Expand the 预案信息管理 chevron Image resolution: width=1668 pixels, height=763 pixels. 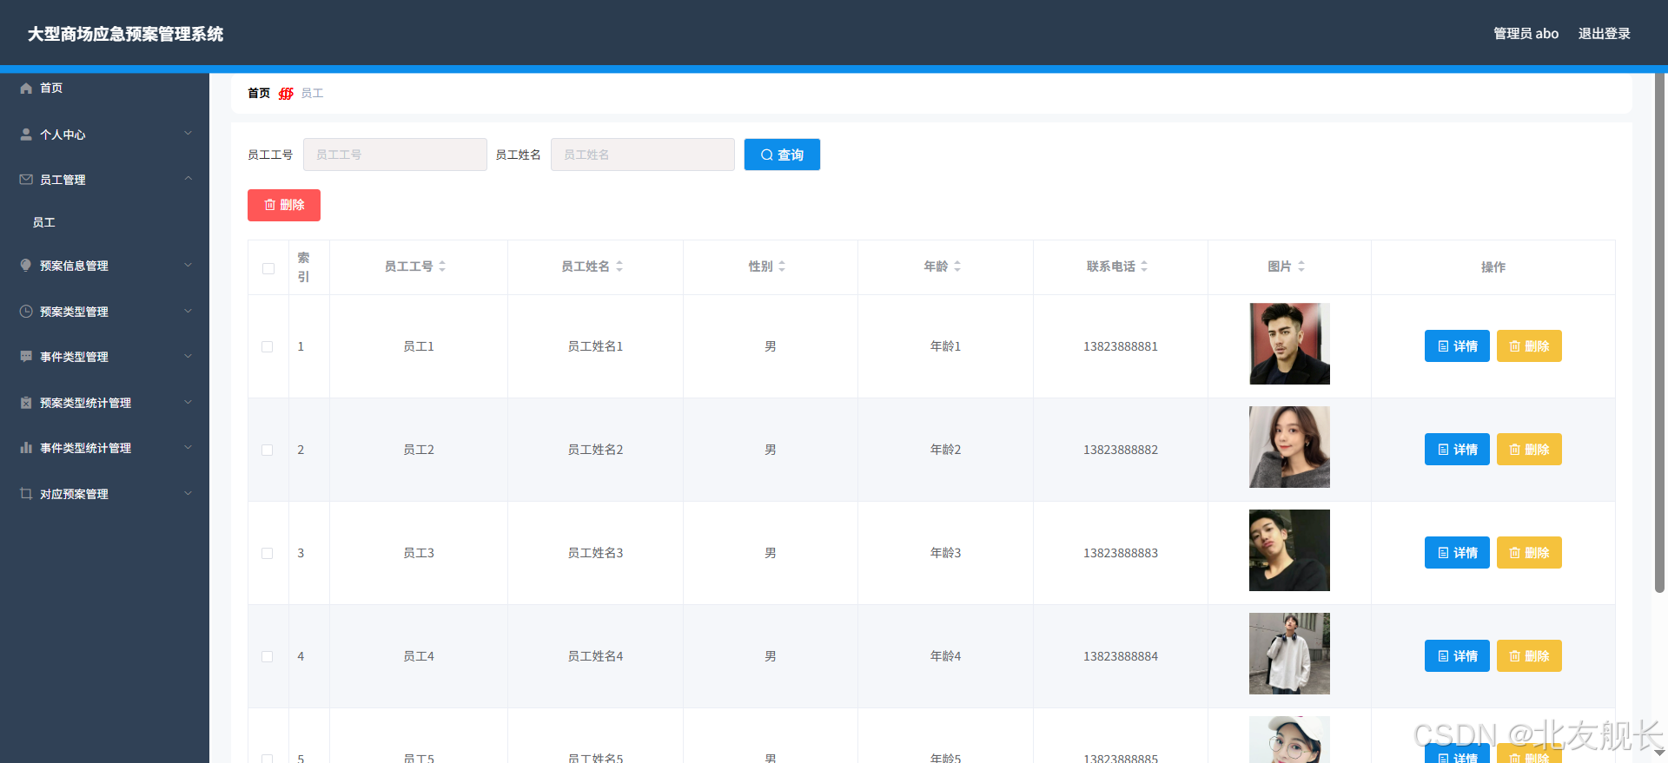coord(188,265)
